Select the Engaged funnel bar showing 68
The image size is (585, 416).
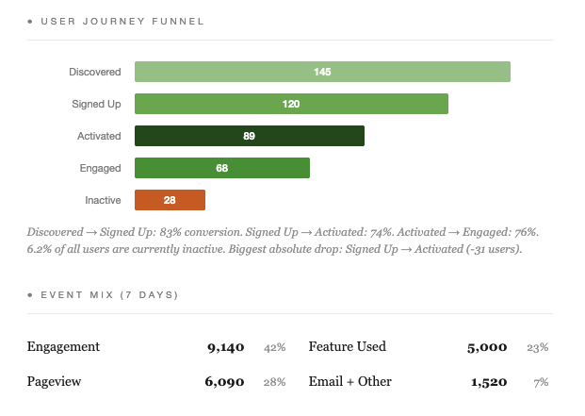click(x=221, y=168)
